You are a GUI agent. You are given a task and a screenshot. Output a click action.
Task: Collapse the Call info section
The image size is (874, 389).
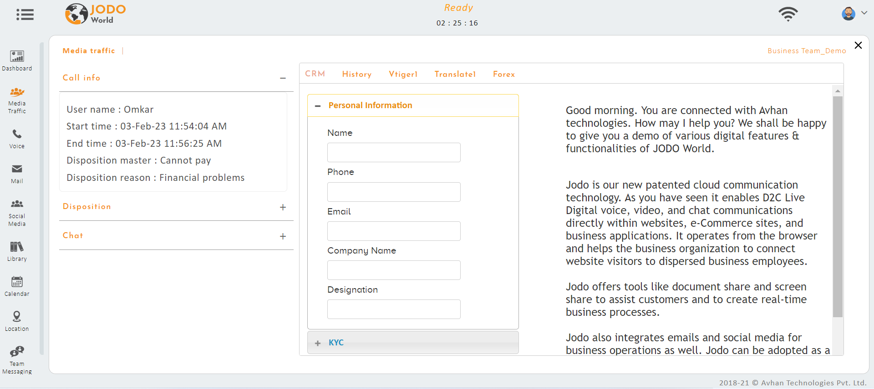(x=283, y=78)
